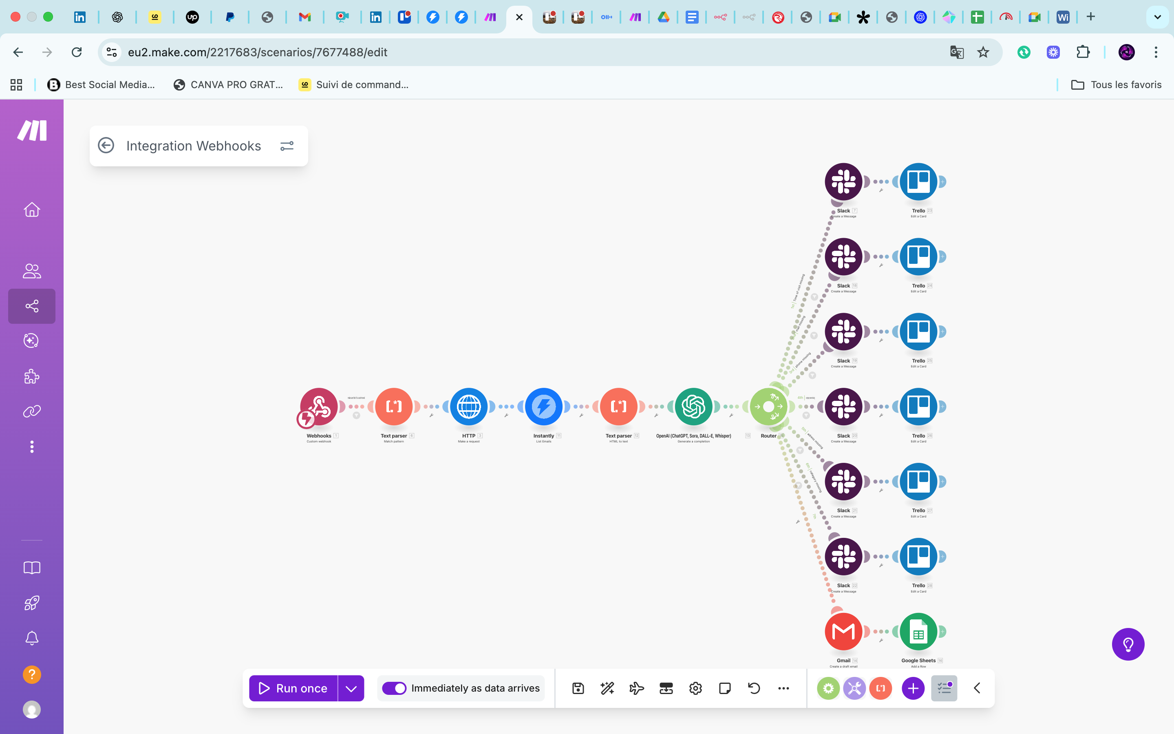1174x734 pixels.
Task: Go back using the Integration Webhooks arrow
Action: (106, 145)
